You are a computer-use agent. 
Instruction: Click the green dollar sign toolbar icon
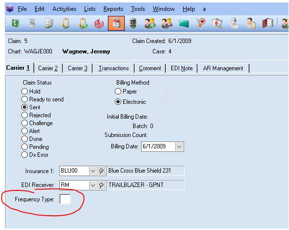(15, 23)
